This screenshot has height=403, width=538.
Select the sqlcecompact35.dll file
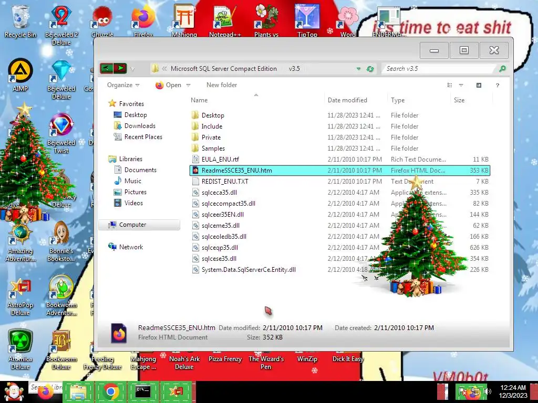tap(228, 203)
